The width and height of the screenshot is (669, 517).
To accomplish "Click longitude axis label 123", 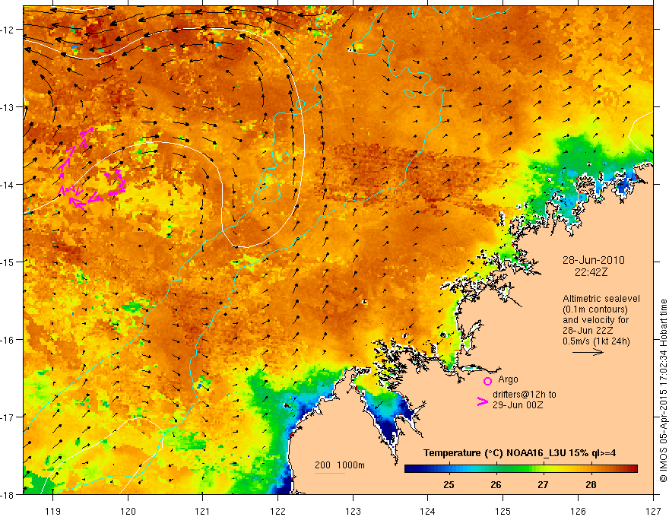I will (x=353, y=511).
